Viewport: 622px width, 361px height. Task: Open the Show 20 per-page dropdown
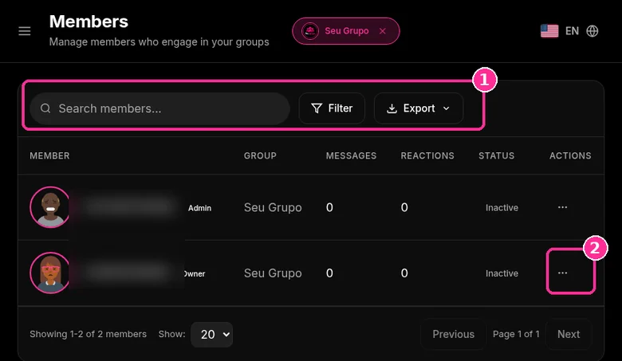pos(212,335)
